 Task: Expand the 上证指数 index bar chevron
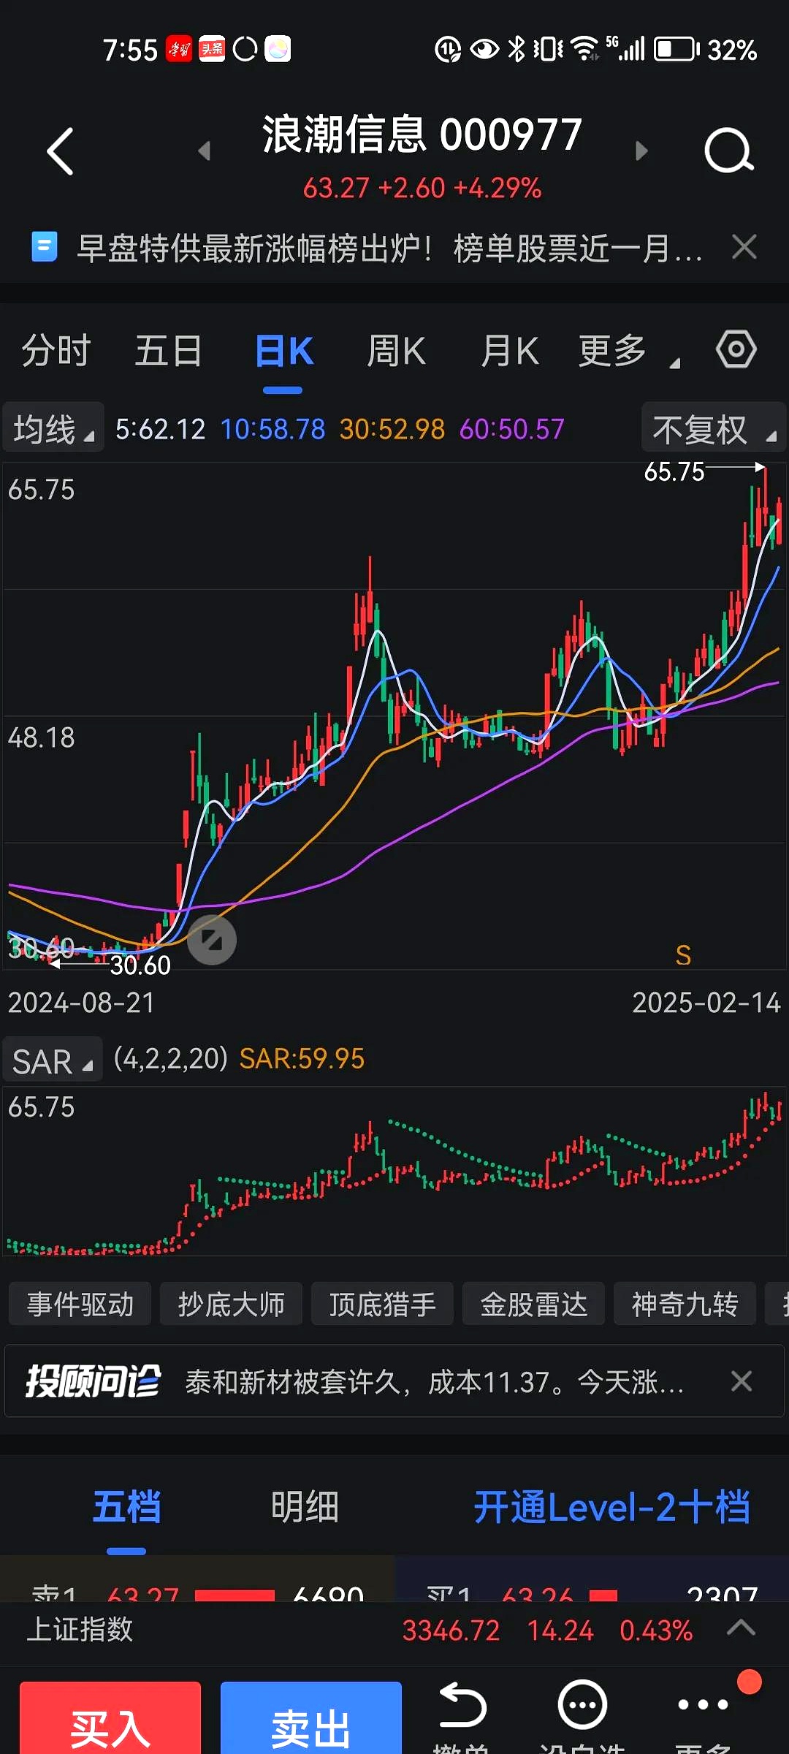point(741,1627)
